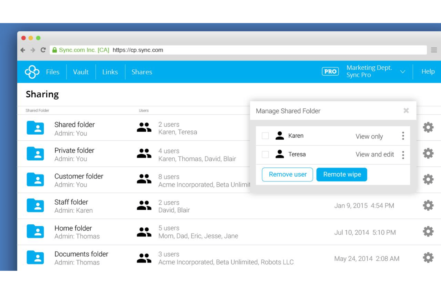Open Karen's three-dot options menu
This screenshot has height=294, width=441.
point(403,136)
